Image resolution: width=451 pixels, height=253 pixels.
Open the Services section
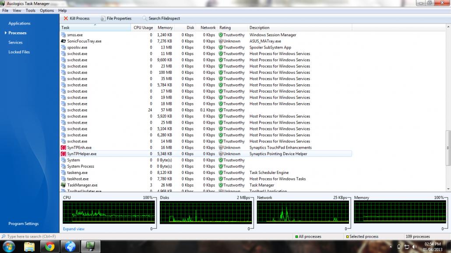click(15, 42)
